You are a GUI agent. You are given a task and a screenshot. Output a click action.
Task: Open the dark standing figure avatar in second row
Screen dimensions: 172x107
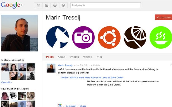point(31,76)
